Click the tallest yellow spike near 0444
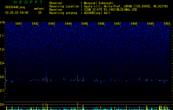This screenshot has width=173, height=110. click(78, 106)
